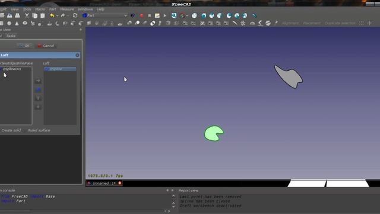Move loft profile up
Screen dimensions: 380x214
click(x=38, y=98)
